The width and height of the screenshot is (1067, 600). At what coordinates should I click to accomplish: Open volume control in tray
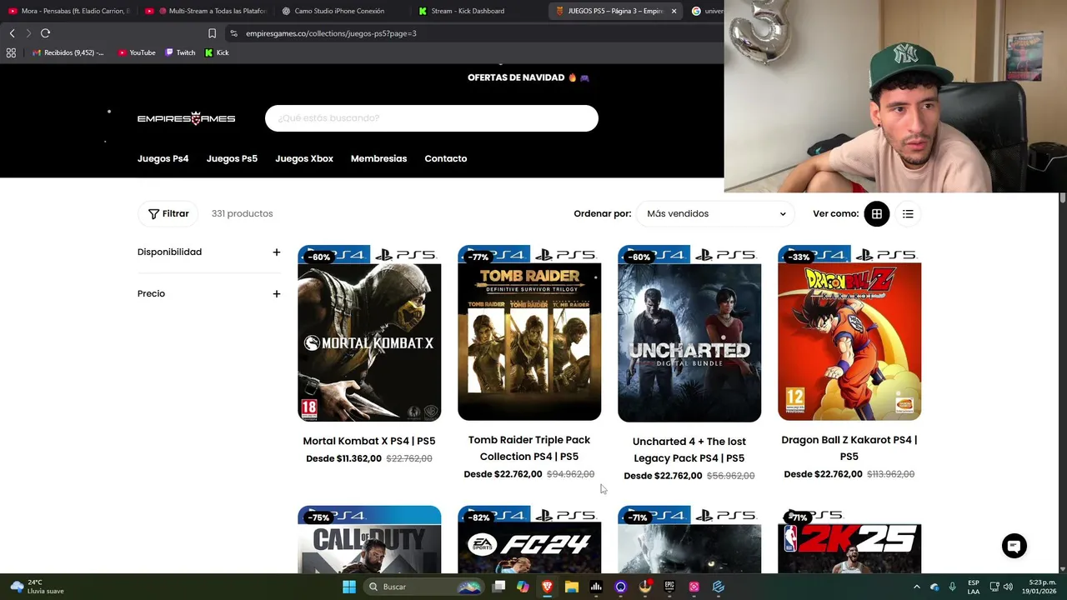[1009, 587]
